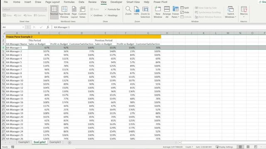Switch to Example3 sheet tab
Image resolution: width=266 pixels, height=149 pixels.
click(x=55, y=142)
